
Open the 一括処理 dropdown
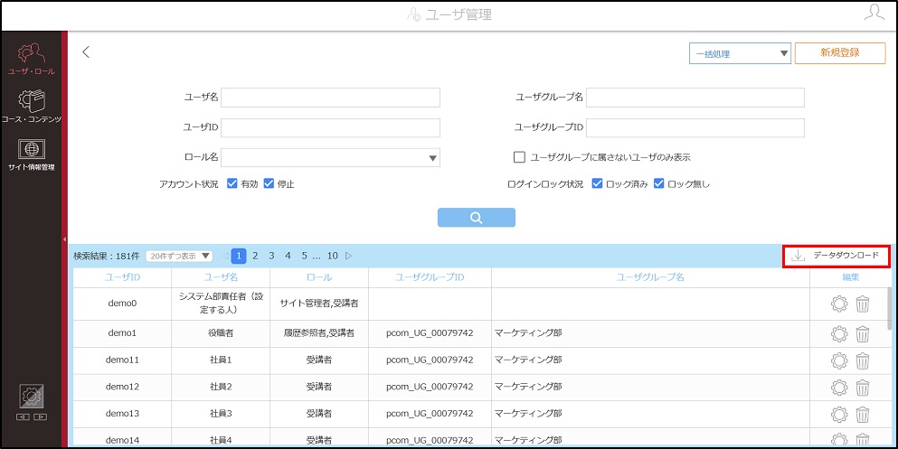740,53
